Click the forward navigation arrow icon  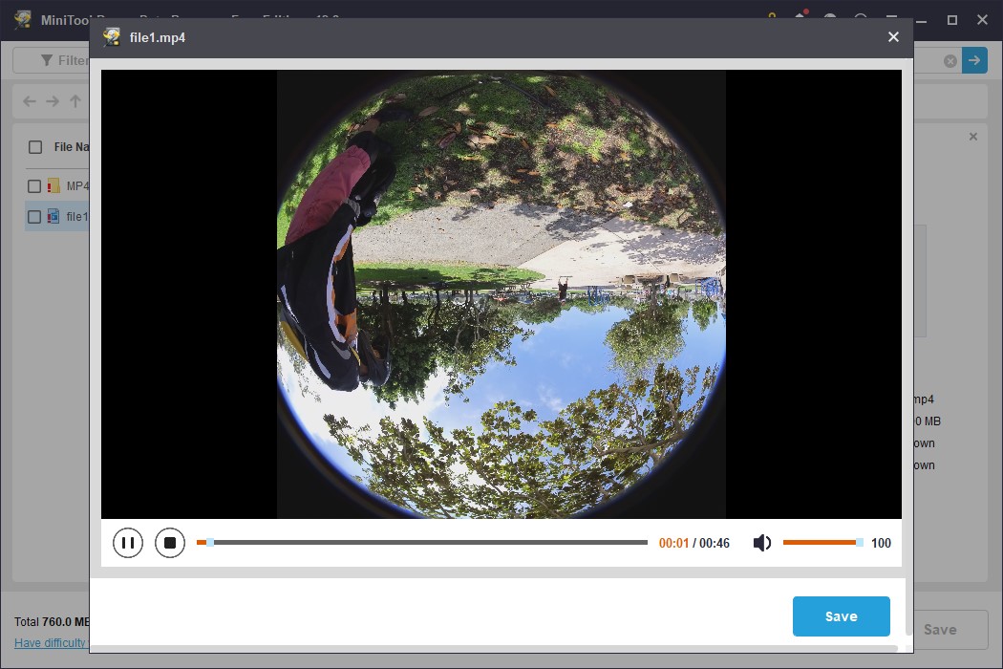coord(52,100)
